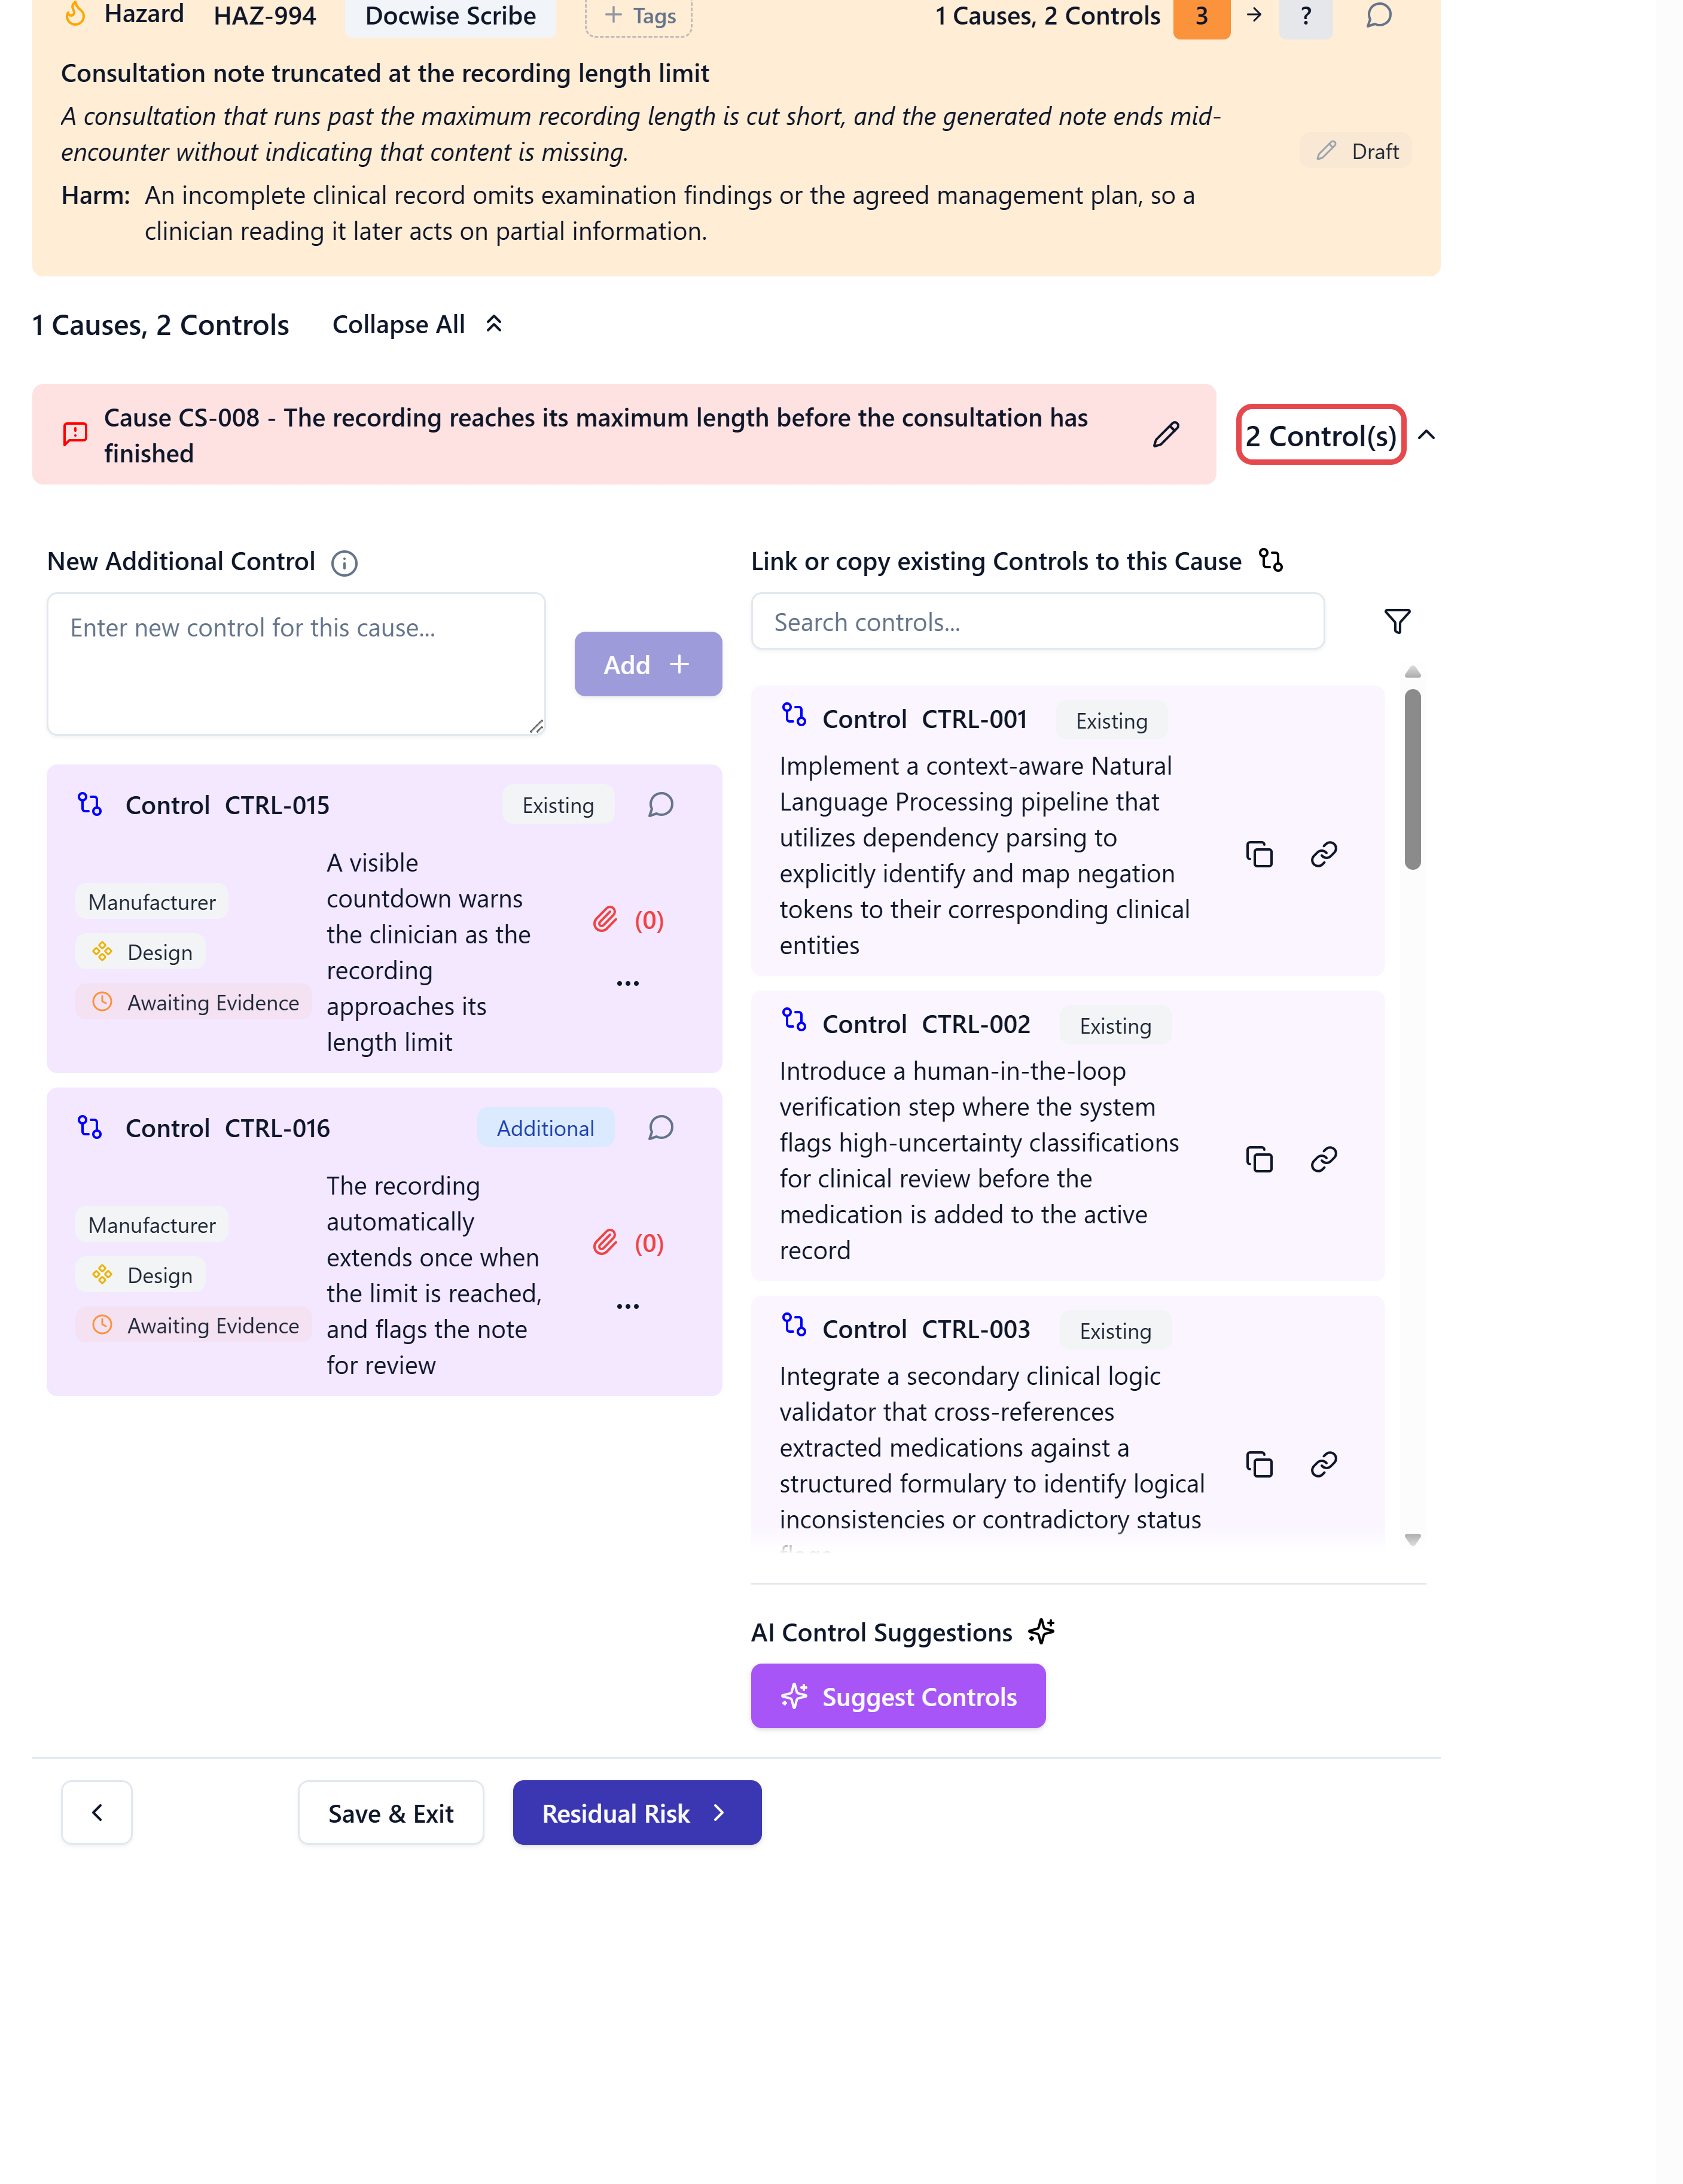Click sparkle icon beside AI Control Suggestions
Image resolution: width=1683 pixels, height=2184 pixels.
coord(1041,1631)
